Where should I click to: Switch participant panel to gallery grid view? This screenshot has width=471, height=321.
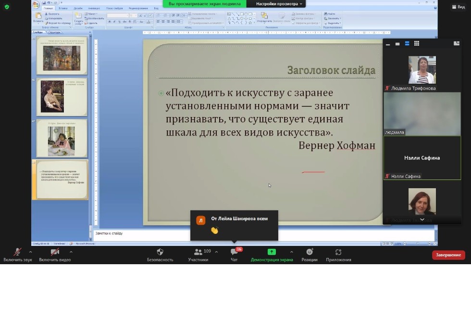416,43
